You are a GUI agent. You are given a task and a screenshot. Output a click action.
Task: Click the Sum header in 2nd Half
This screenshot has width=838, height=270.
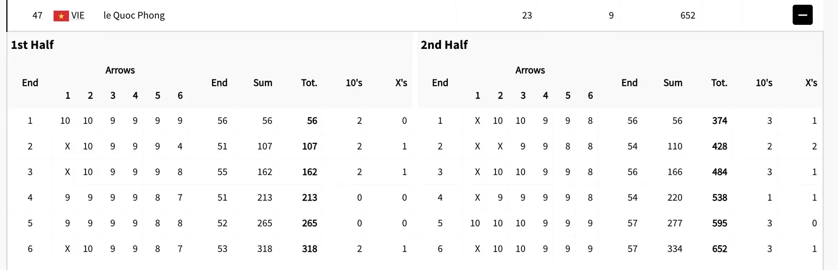[673, 83]
